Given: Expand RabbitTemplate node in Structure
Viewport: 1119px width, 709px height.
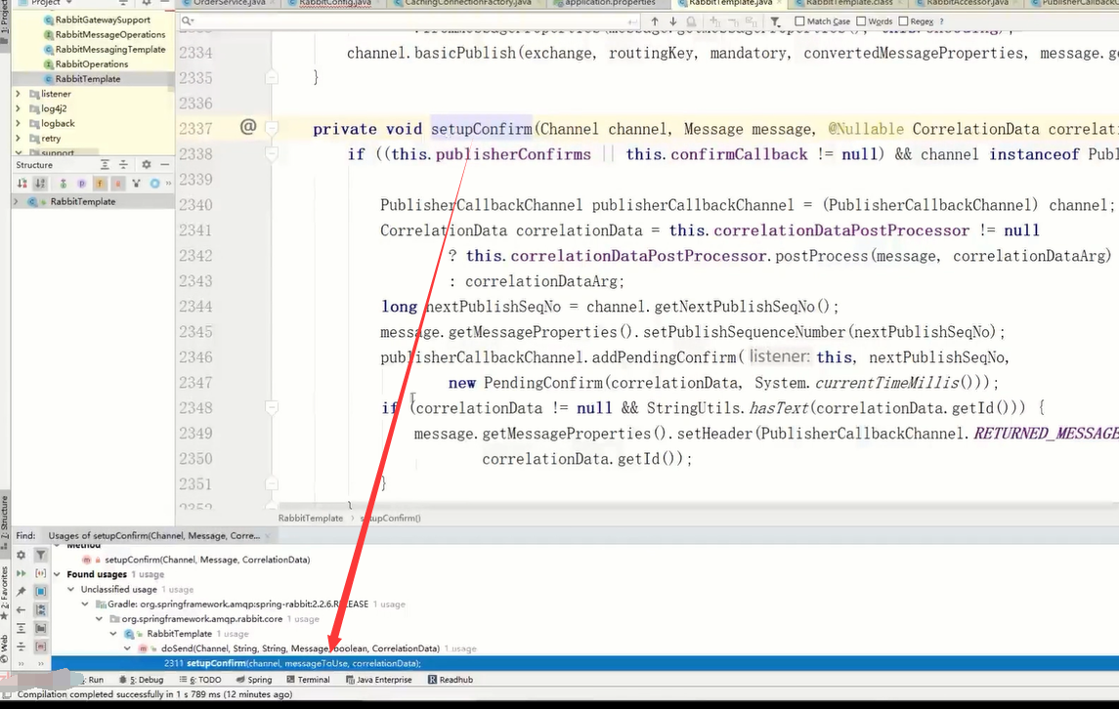Looking at the screenshot, I should tap(16, 202).
